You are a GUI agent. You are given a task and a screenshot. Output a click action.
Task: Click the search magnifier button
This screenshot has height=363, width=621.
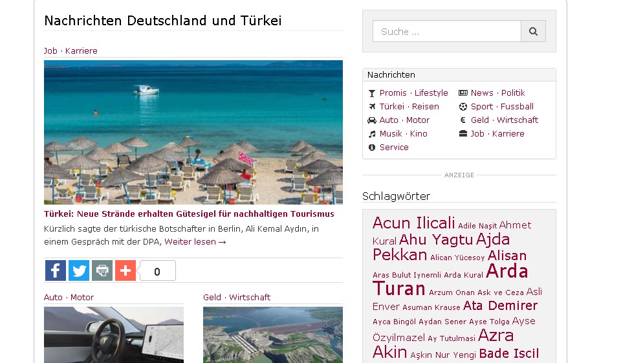click(x=533, y=31)
